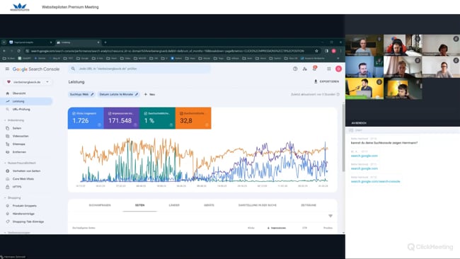
Task: Open the notifications bell with red badge
Action: [x=315, y=69]
